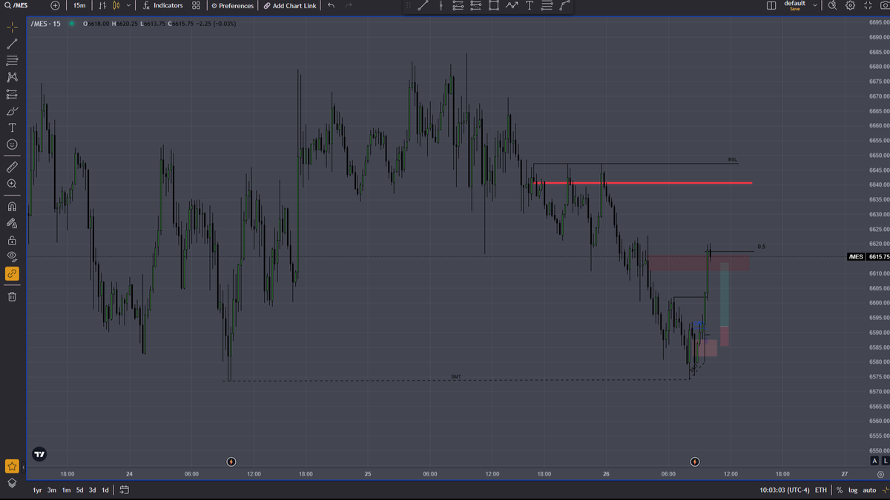Select the 1m date range
Viewport: 890px width, 500px height.
(66, 490)
